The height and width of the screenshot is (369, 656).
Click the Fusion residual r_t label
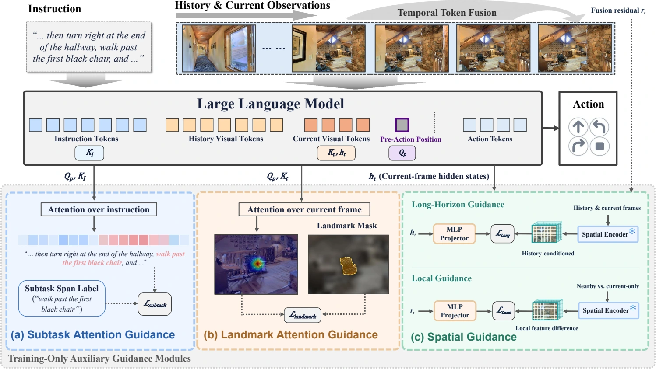tap(618, 10)
